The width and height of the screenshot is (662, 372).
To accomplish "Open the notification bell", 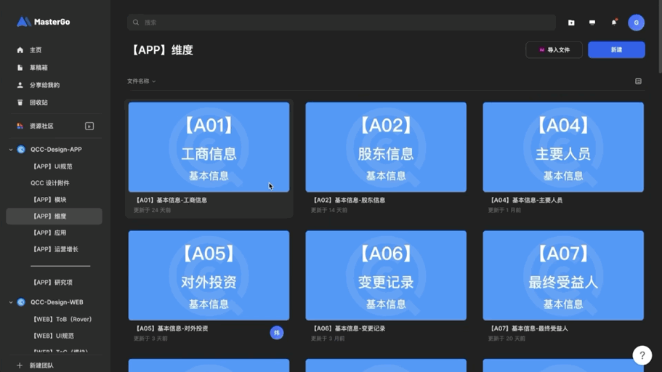I will [x=614, y=22].
